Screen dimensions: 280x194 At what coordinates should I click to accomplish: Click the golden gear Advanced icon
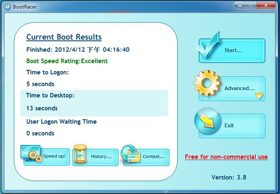click(x=207, y=83)
